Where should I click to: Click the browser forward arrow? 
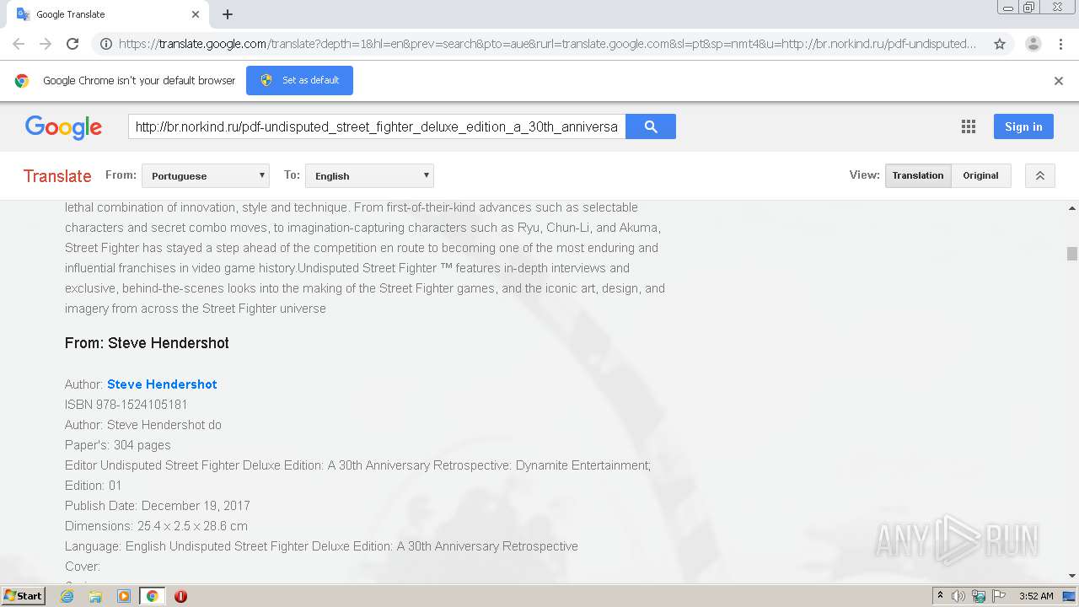(x=46, y=44)
